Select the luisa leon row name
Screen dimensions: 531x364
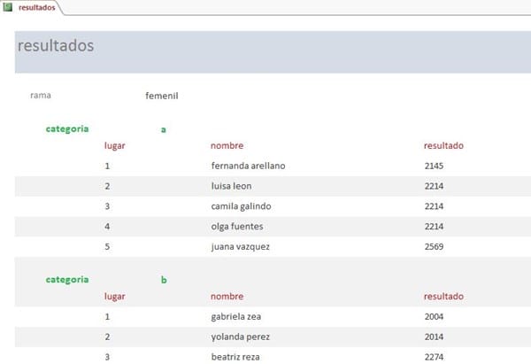234,186
